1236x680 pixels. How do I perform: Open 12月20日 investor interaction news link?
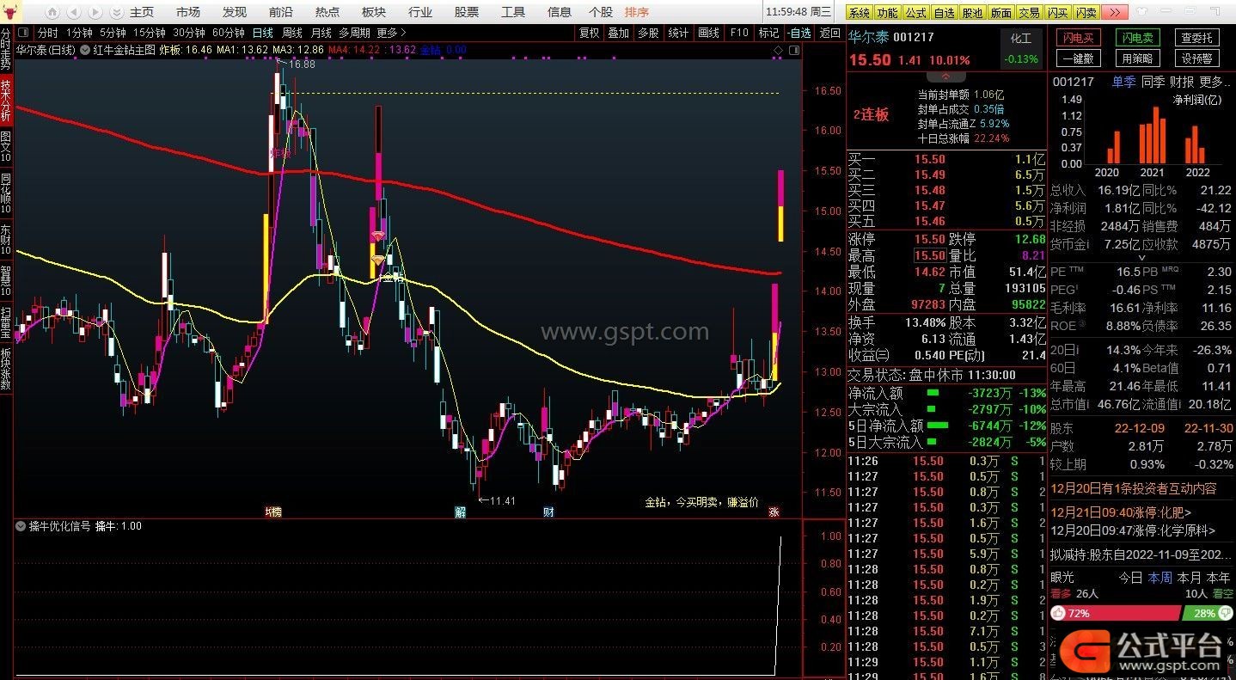coord(1134,488)
